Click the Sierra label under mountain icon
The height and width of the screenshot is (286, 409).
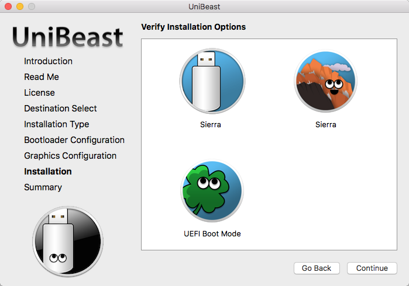click(325, 125)
